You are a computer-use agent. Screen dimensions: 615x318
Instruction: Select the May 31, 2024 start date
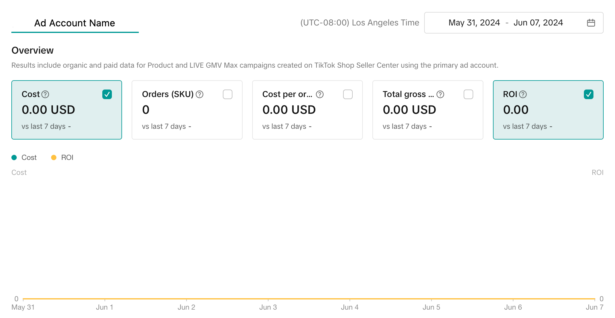point(474,23)
